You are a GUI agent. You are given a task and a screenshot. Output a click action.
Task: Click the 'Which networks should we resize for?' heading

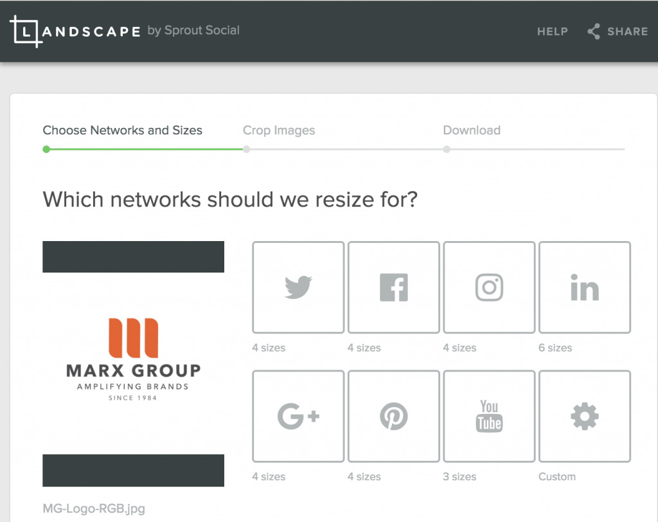point(230,199)
